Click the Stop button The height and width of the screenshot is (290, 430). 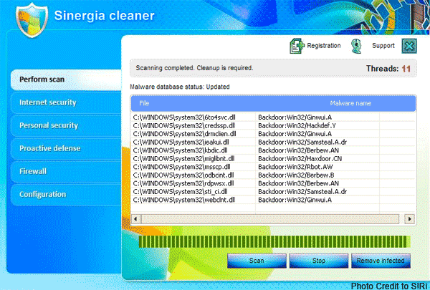point(319,261)
